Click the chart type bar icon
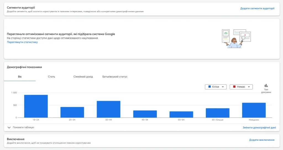 266,86
